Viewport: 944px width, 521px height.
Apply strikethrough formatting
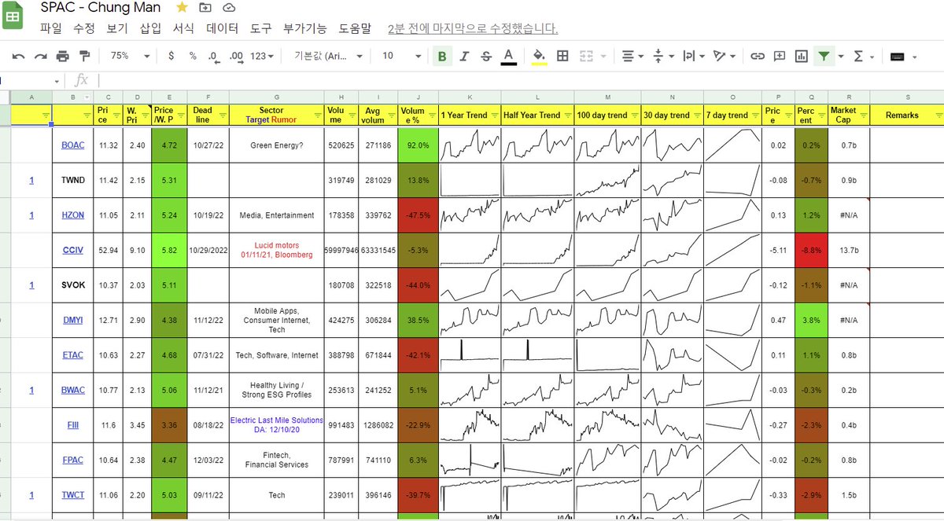point(486,57)
